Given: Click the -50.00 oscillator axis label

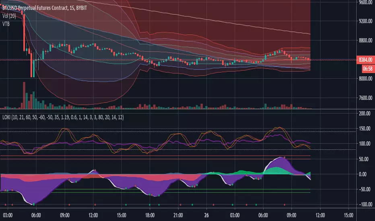Looking at the screenshot, I should coord(365,189).
